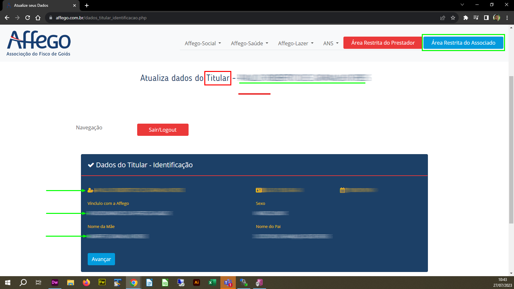This screenshot has width=514, height=289.
Task: Click the share page icon in address bar
Action: click(x=443, y=18)
